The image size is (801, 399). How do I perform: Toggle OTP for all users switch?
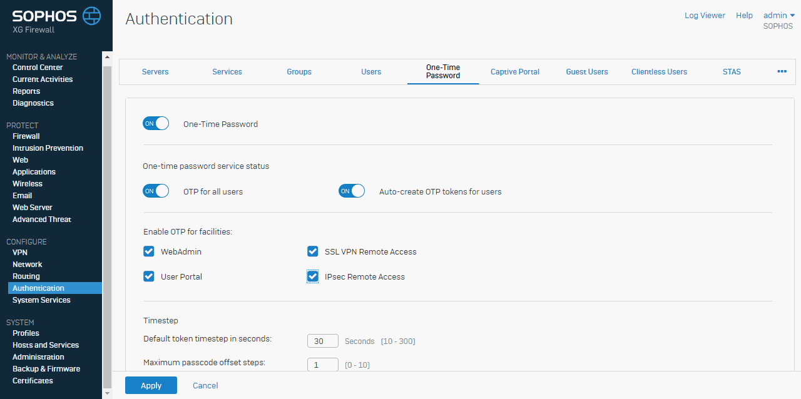156,191
